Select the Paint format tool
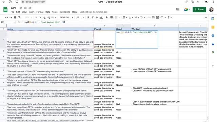 click(19, 17)
